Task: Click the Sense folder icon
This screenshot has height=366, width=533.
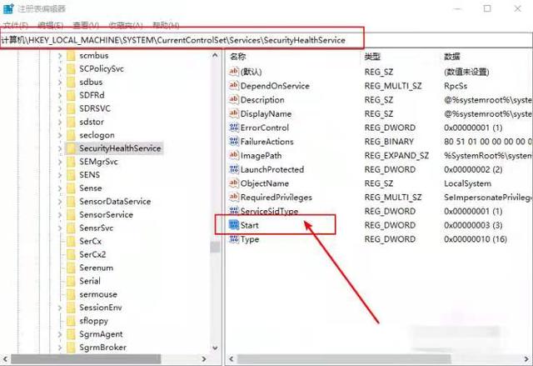Action: click(71, 188)
